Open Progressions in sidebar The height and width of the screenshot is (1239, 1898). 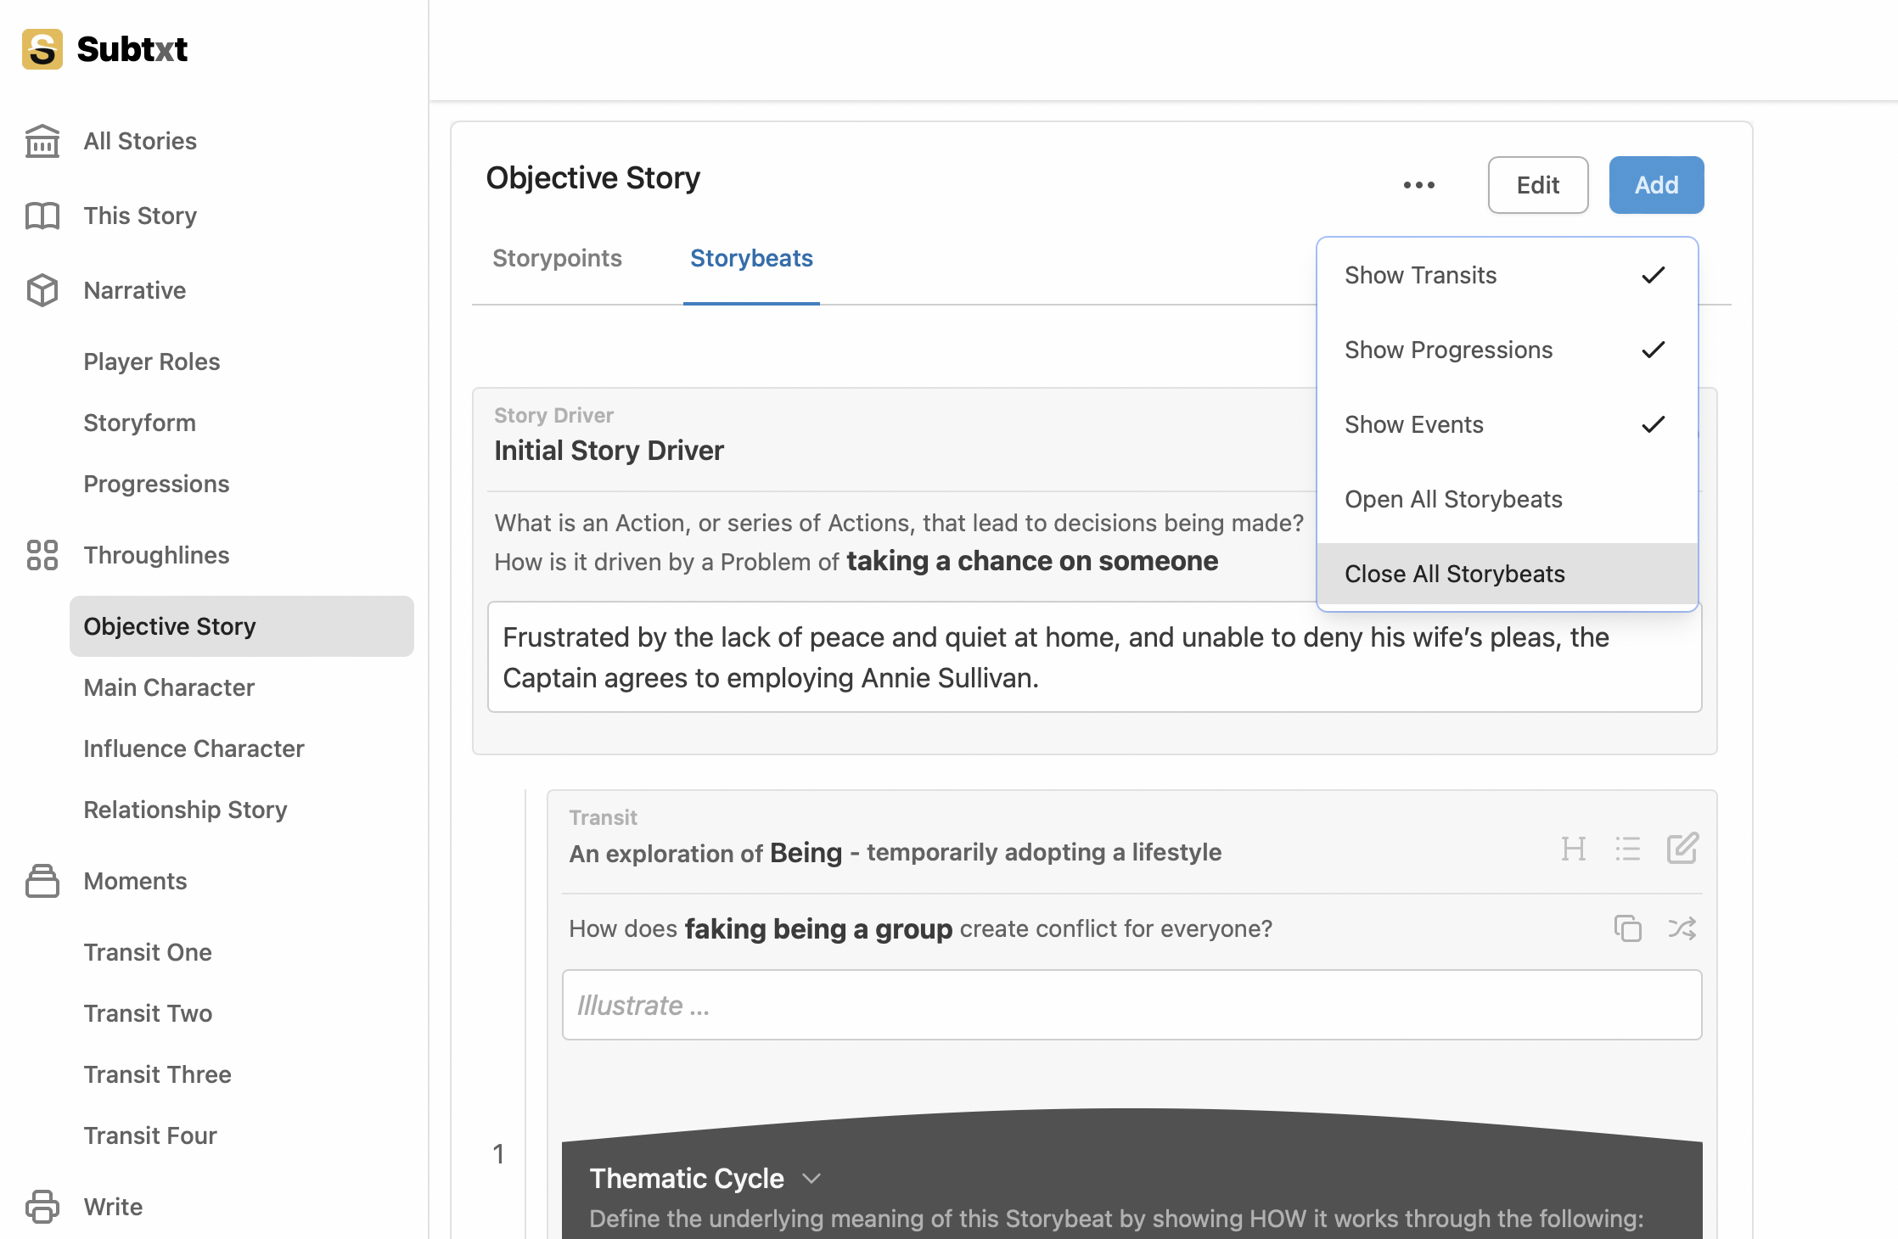pyautogui.click(x=156, y=484)
